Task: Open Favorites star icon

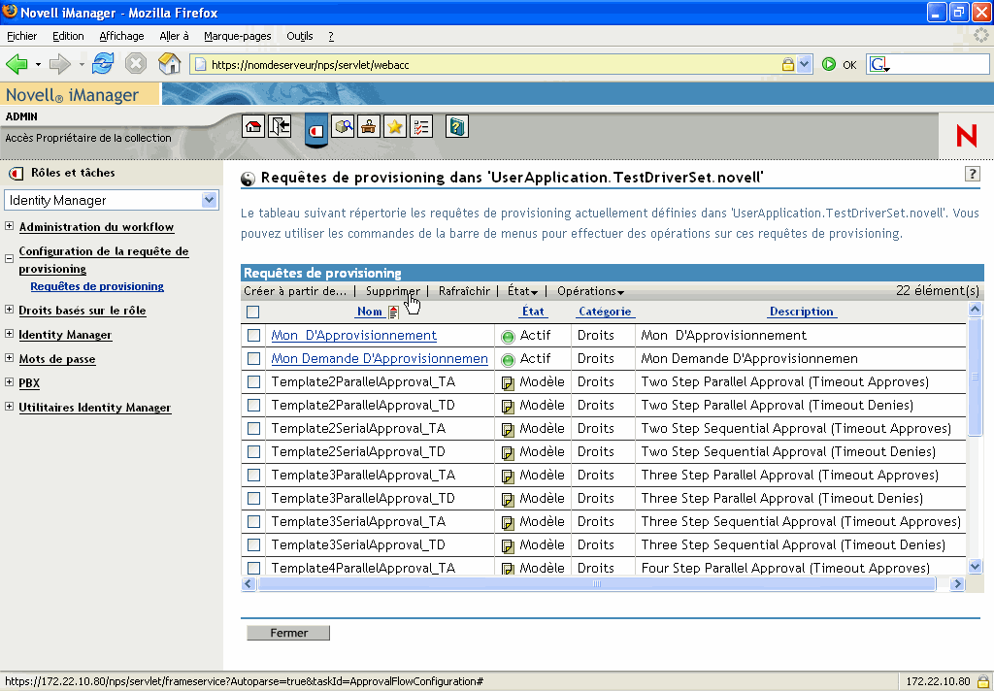Action: pos(395,126)
